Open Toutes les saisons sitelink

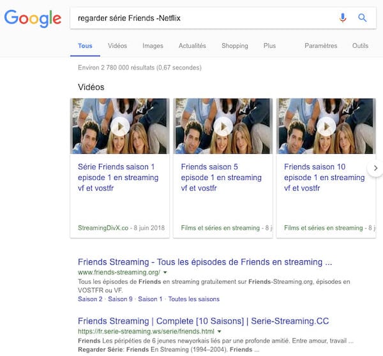tap(194, 299)
